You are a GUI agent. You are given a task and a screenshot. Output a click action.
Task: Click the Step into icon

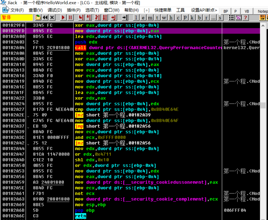click(x=82, y=17)
